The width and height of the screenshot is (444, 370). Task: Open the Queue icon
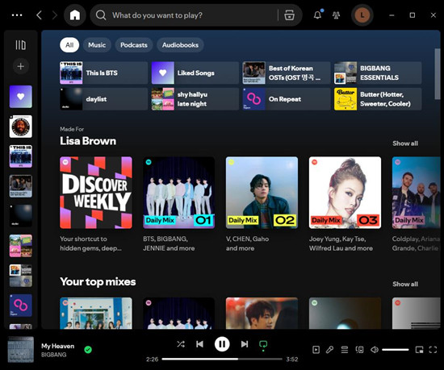pyautogui.click(x=345, y=350)
